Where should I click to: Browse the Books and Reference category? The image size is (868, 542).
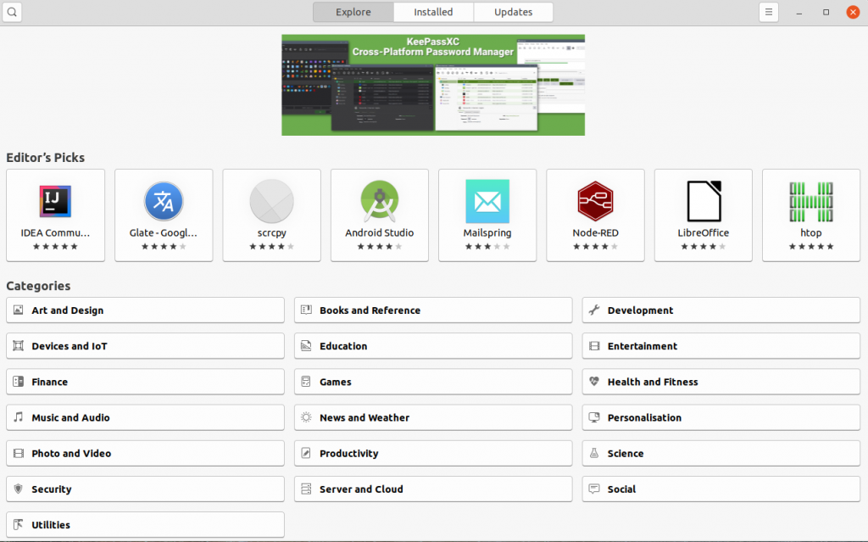(x=433, y=310)
